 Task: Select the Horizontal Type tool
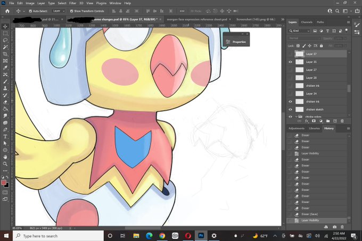pos(5,137)
